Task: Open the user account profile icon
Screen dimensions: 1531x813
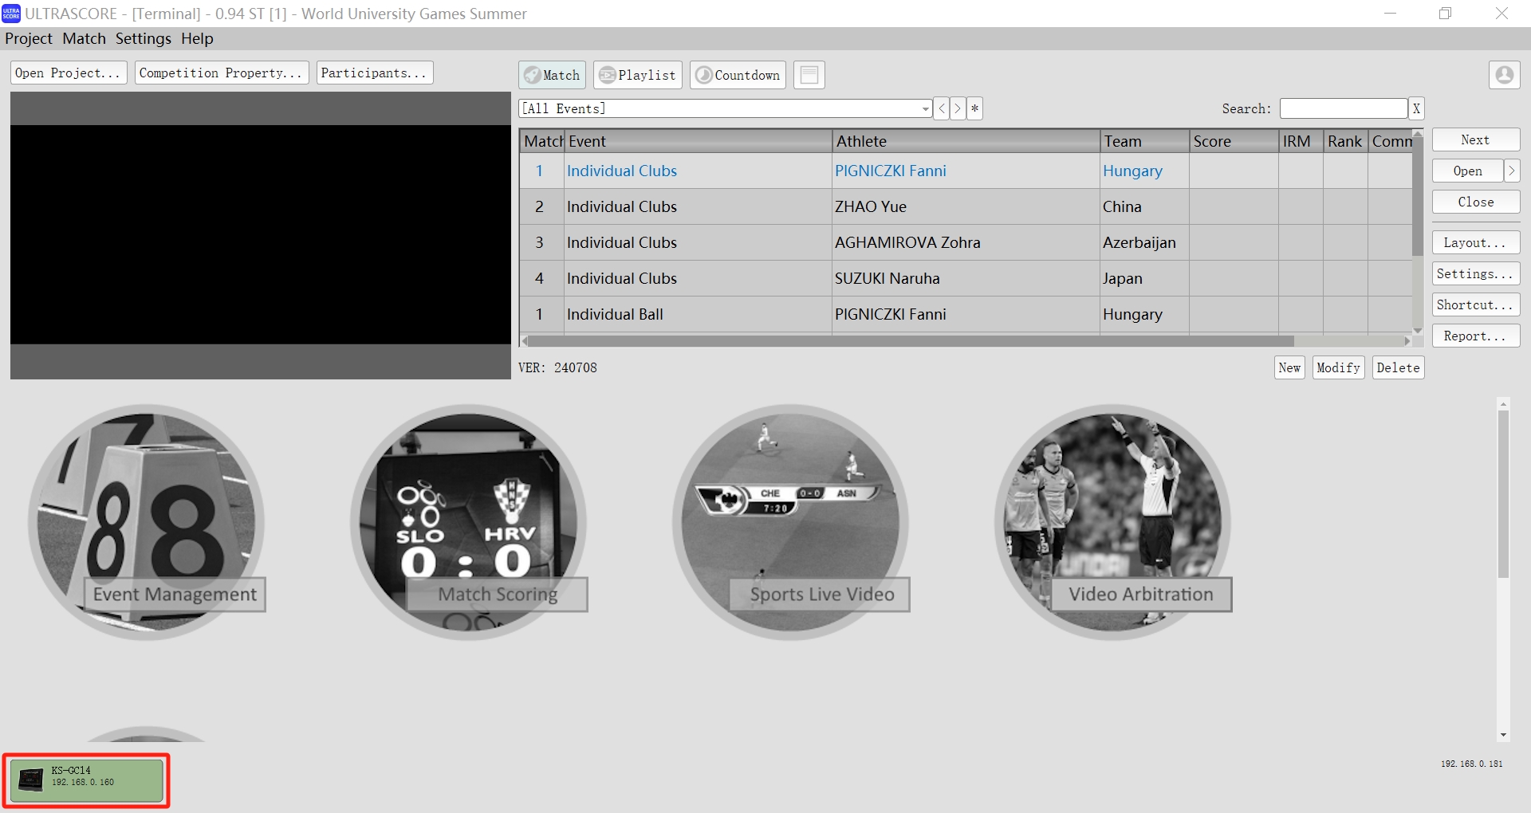Action: (x=1504, y=75)
